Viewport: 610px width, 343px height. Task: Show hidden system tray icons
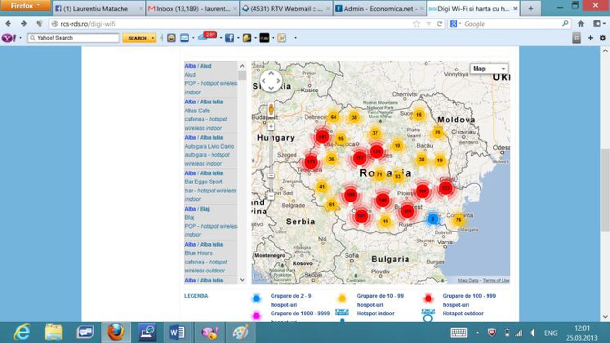tap(477, 333)
